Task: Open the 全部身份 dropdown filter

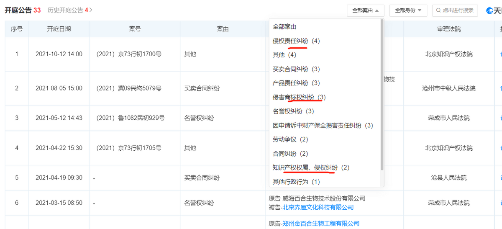Action: (408, 10)
